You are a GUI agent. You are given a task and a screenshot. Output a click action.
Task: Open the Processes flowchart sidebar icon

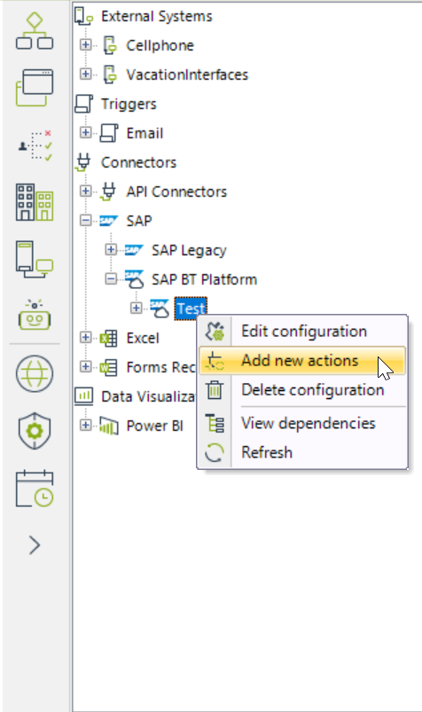click(35, 30)
